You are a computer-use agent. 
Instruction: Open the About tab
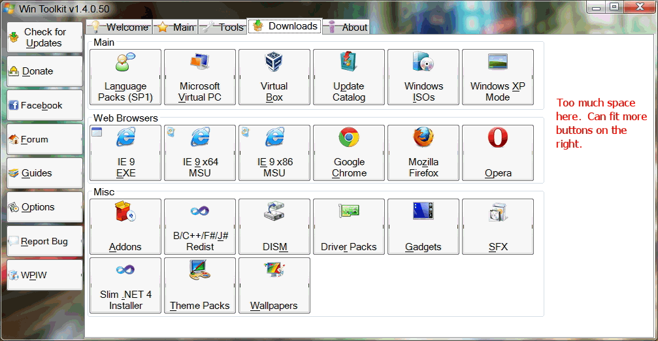(348, 27)
